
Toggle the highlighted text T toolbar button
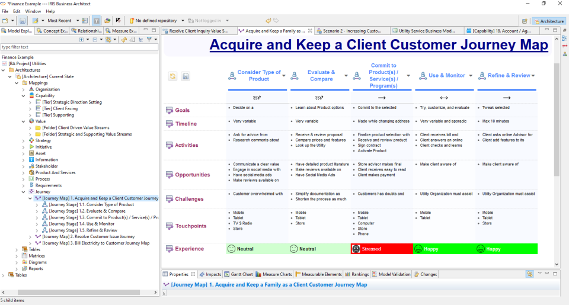pos(97,21)
